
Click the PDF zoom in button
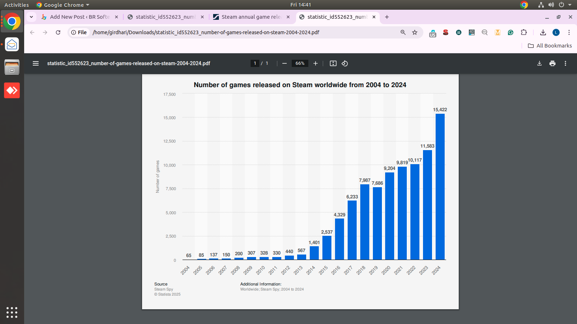pyautogui.click(x=316, y=63)
